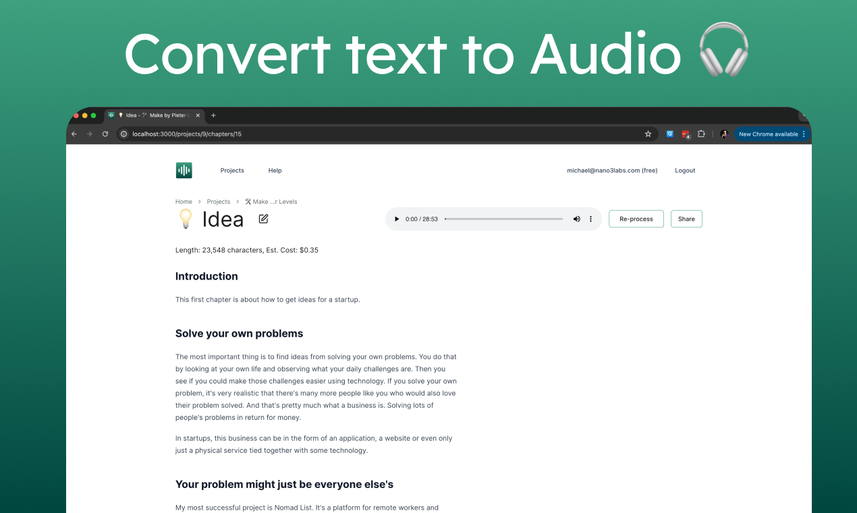
Task: Click the lightbulb emoji next to Idea
Action: [x=186, y=219]
